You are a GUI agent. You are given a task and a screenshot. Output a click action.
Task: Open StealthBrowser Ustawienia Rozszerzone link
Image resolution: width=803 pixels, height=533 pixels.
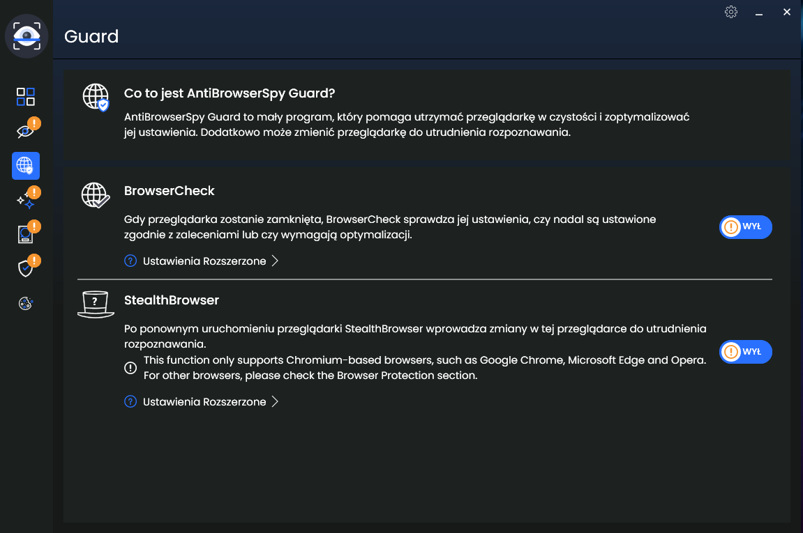pos(204,401)
